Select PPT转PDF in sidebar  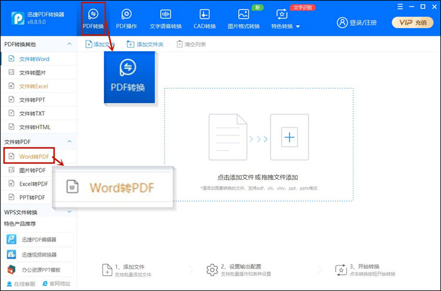pos(27,198)
